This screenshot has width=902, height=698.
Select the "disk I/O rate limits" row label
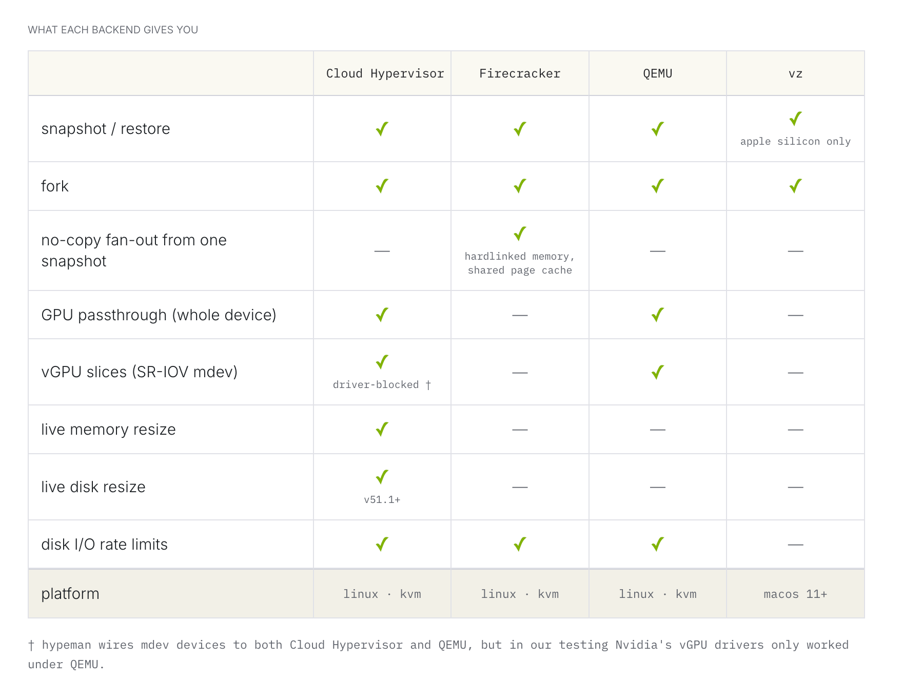105,544
